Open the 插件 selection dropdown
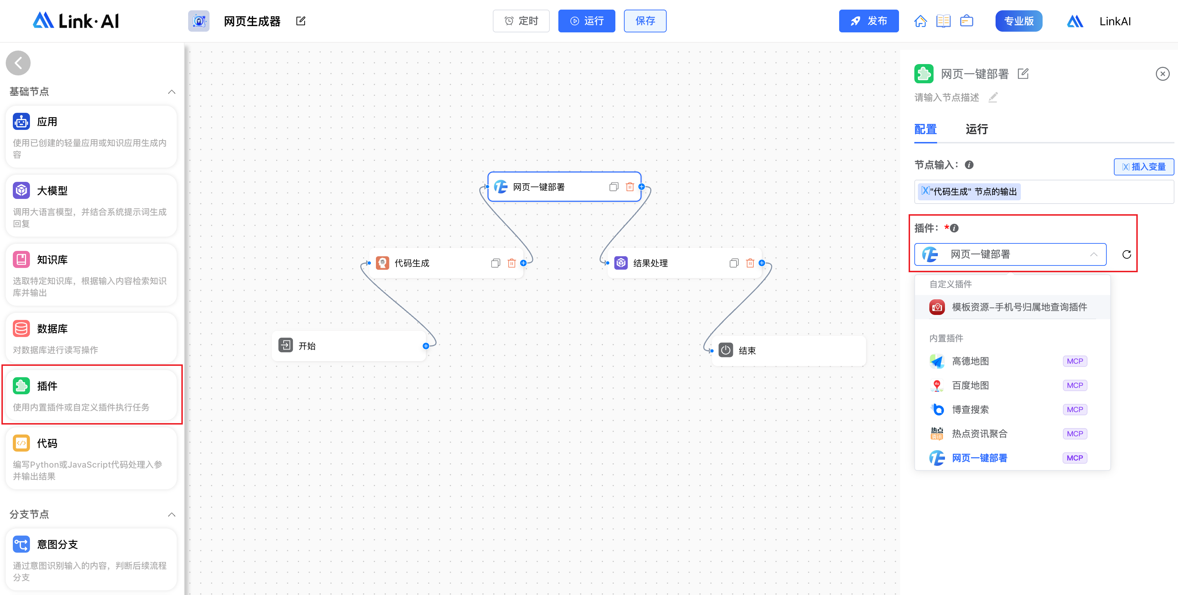The image size is (1178, 595). (1010, 255)
